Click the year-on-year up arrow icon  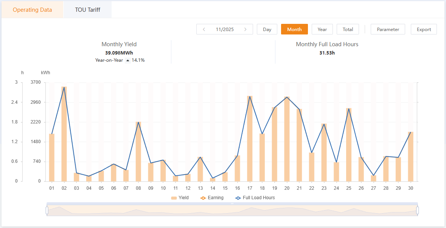tap(127, 60)
